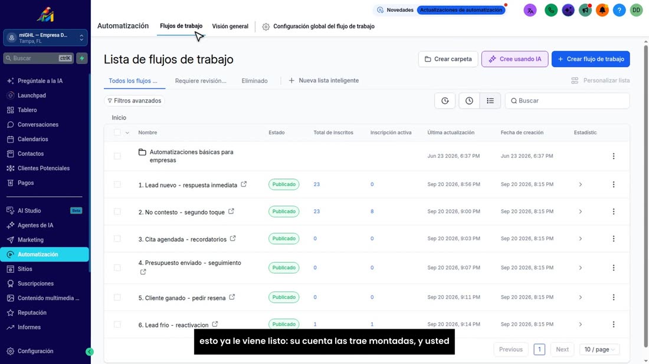This screenshot has height=364, width=649.
Task: Select the Requiere revisión tab
Action: [x=201, y=81]
